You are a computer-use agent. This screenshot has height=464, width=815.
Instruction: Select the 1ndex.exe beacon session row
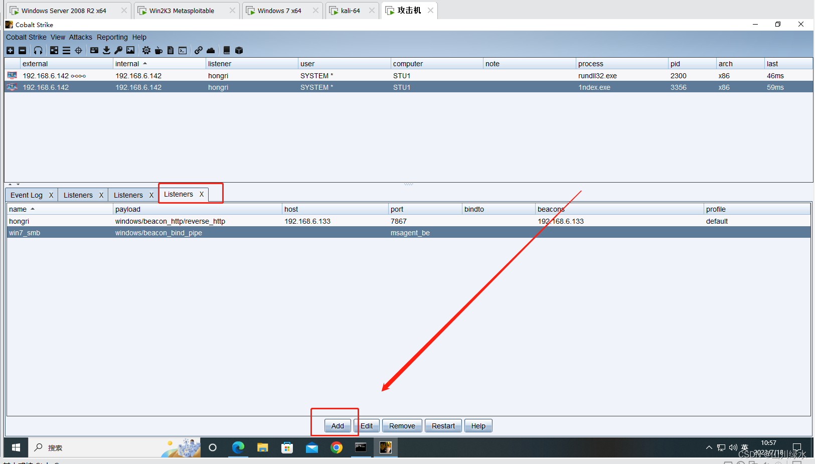click(x=408, y=87)
